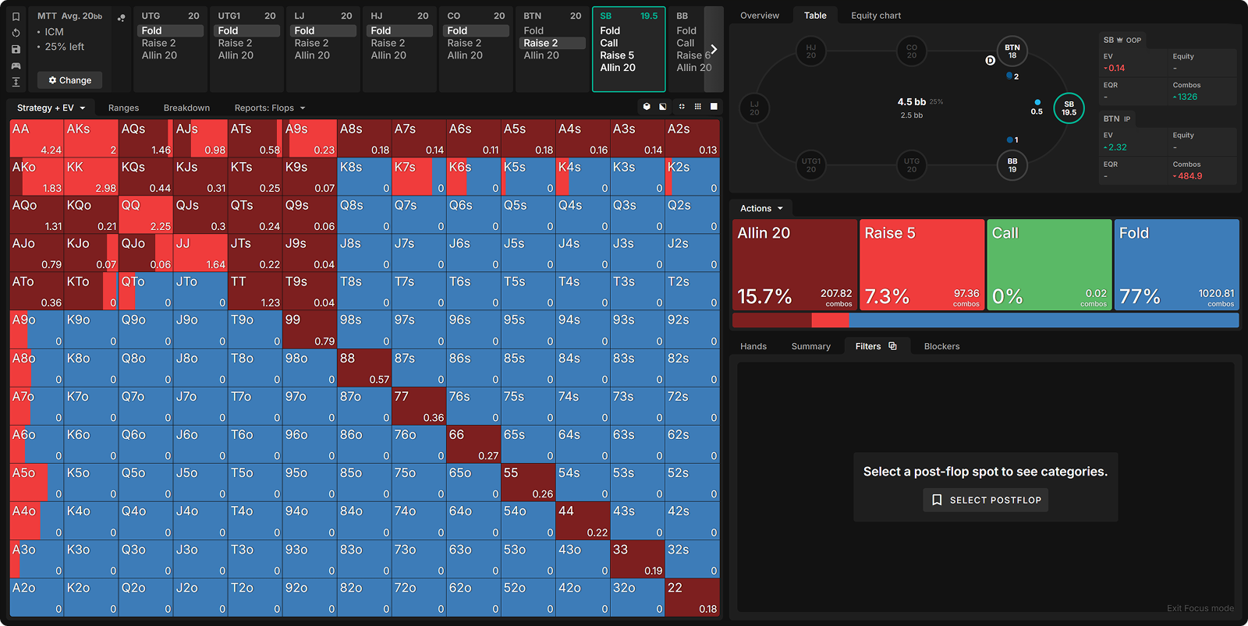
Task: Open the Actions dropdown
Action: [760, 208]
